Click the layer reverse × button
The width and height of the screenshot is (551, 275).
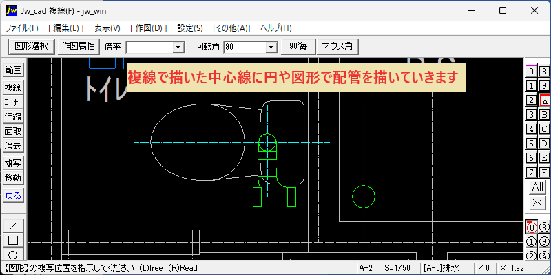[x=538, y=202]
